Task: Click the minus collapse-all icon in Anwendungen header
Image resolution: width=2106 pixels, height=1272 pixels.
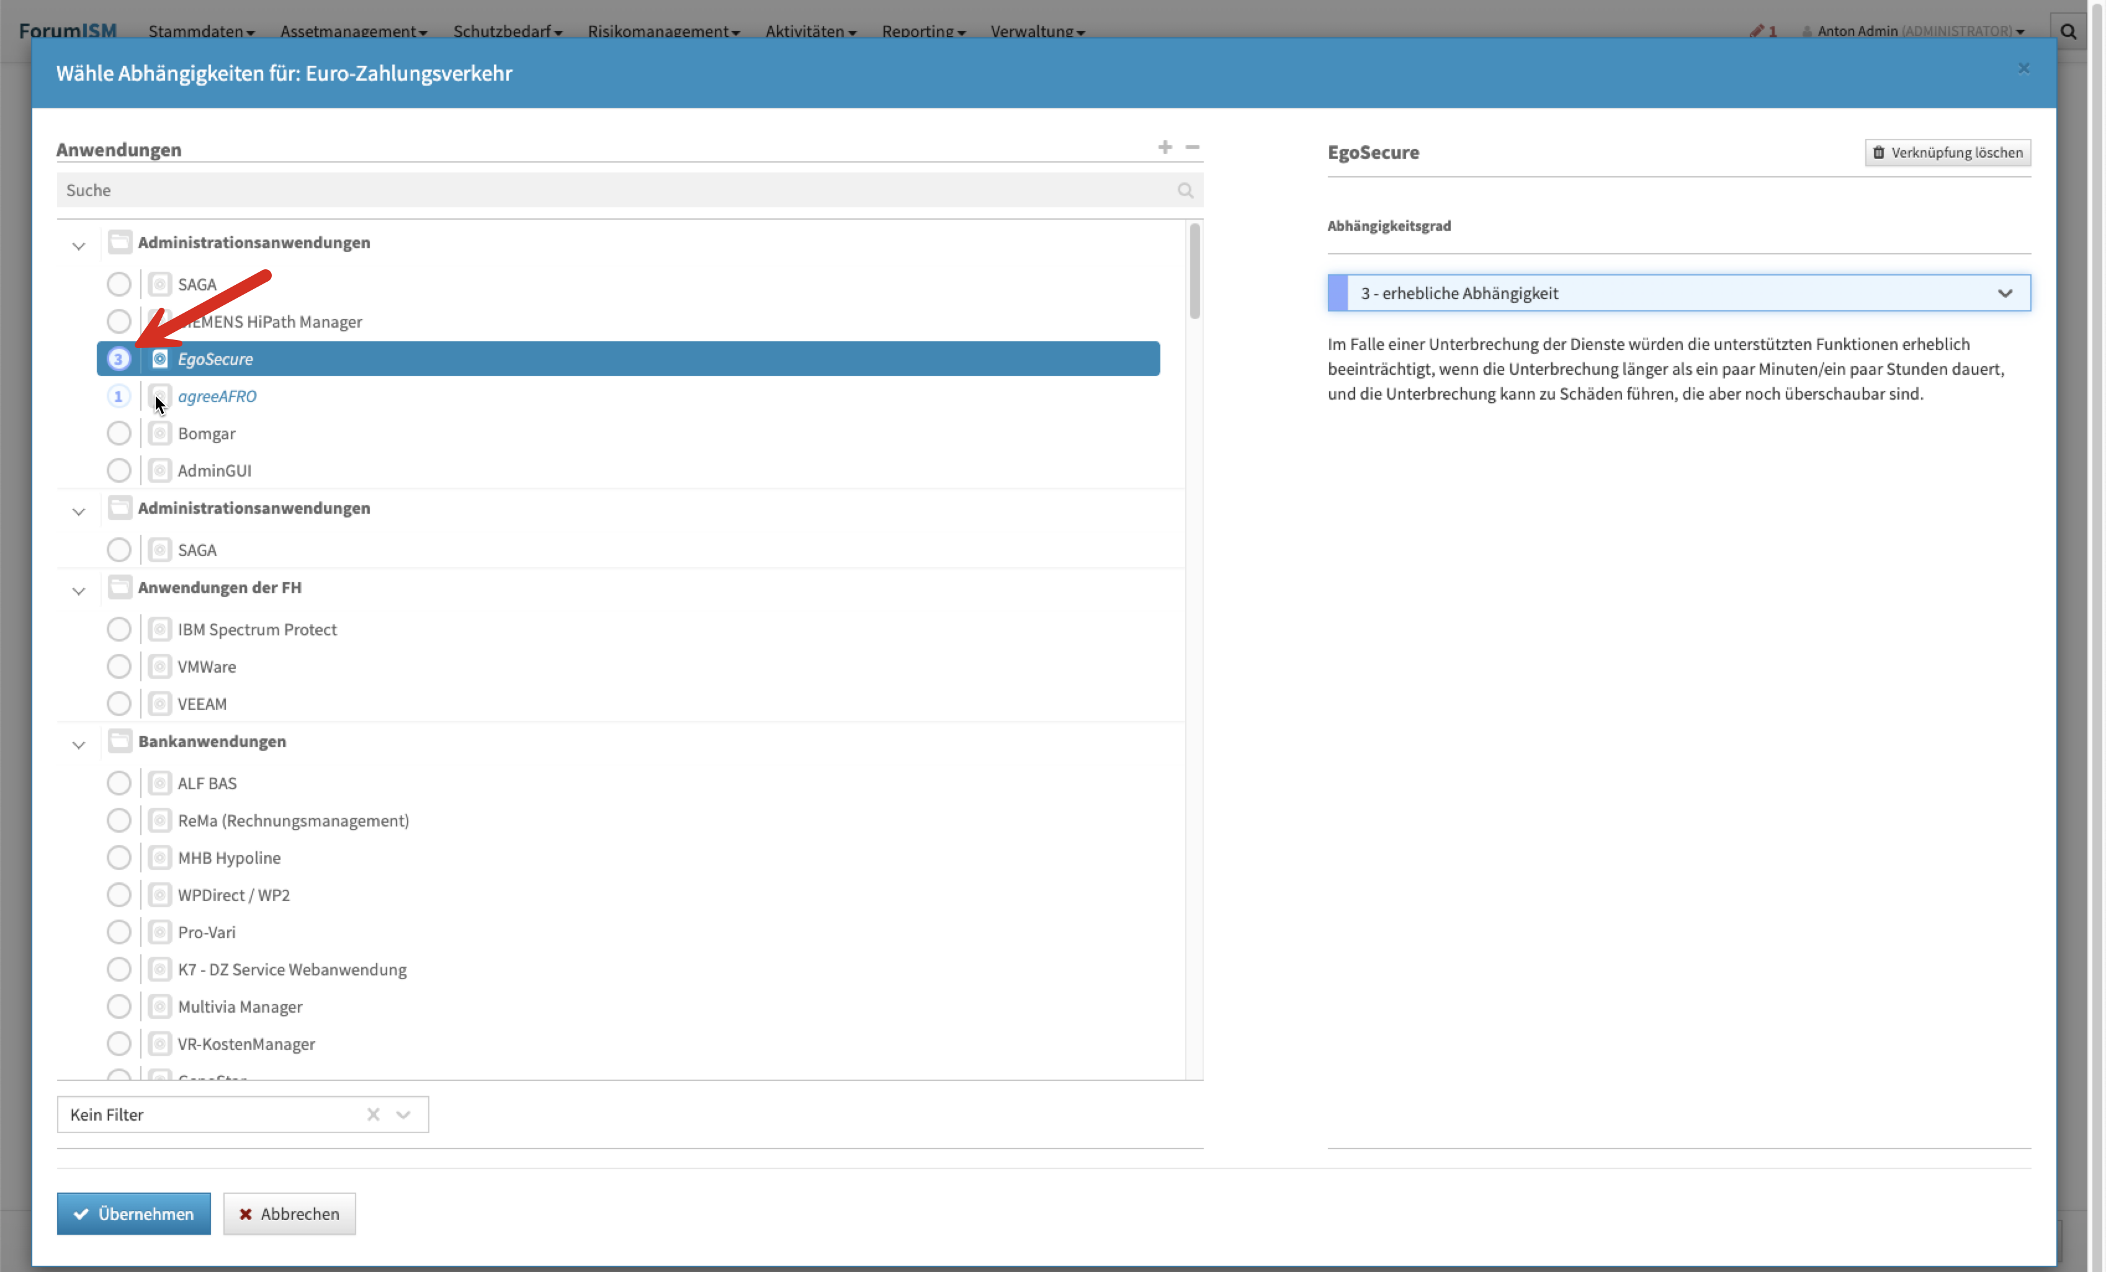Action: pos(1193,147)
